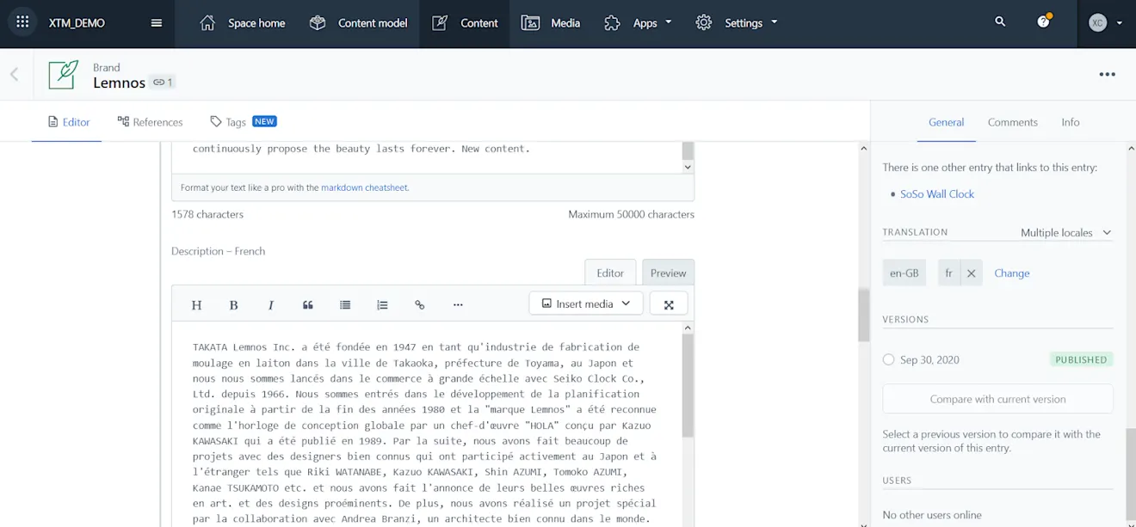Viewport: 1136px width, 527px height.
Task: Click Compare with current version button
Action: [x=997, y=399]
